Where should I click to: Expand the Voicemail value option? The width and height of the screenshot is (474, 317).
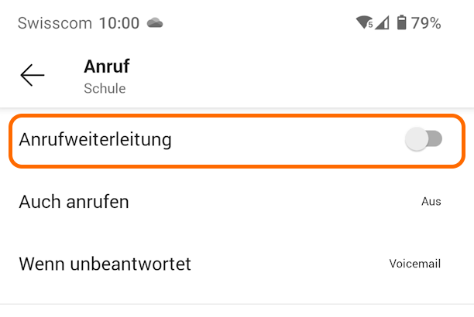(414, 264)
